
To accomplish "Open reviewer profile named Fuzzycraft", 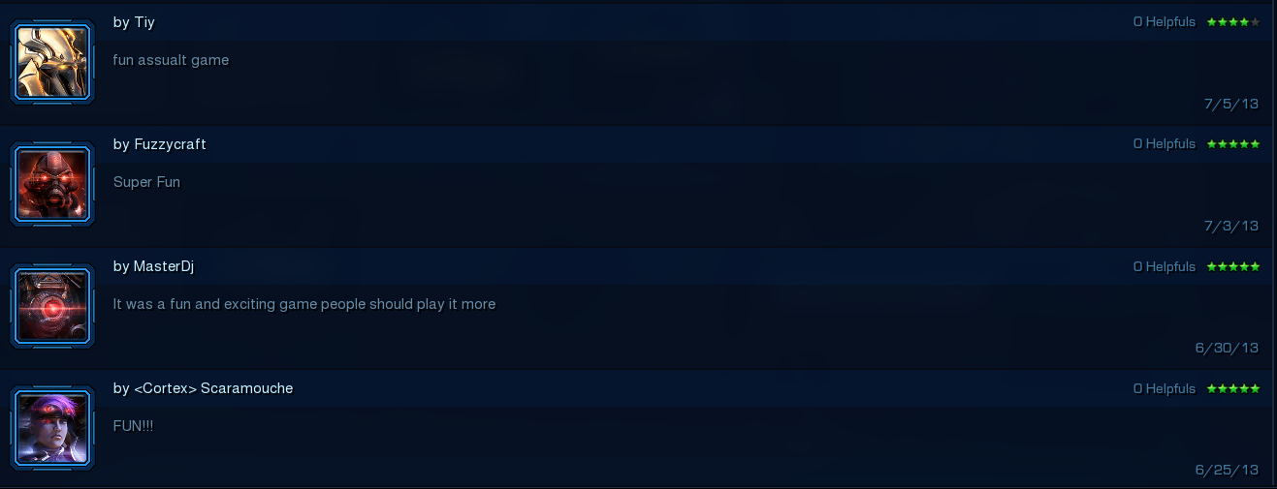I will pyautogui.click(x=170, y=144).
